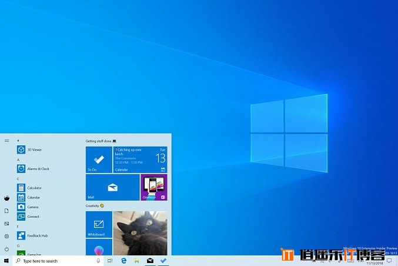Open Feedback Hub from app list
This screenshot has width=398, height=266.
pyautogui.click(x=32, y=235)
